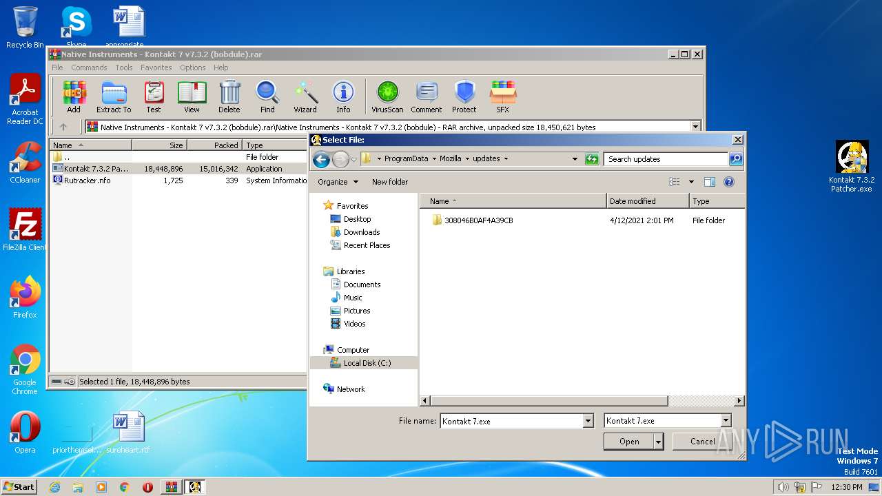Expand the ProgramData breadcrumb arrow
The image size is (882, 496).
434,159
